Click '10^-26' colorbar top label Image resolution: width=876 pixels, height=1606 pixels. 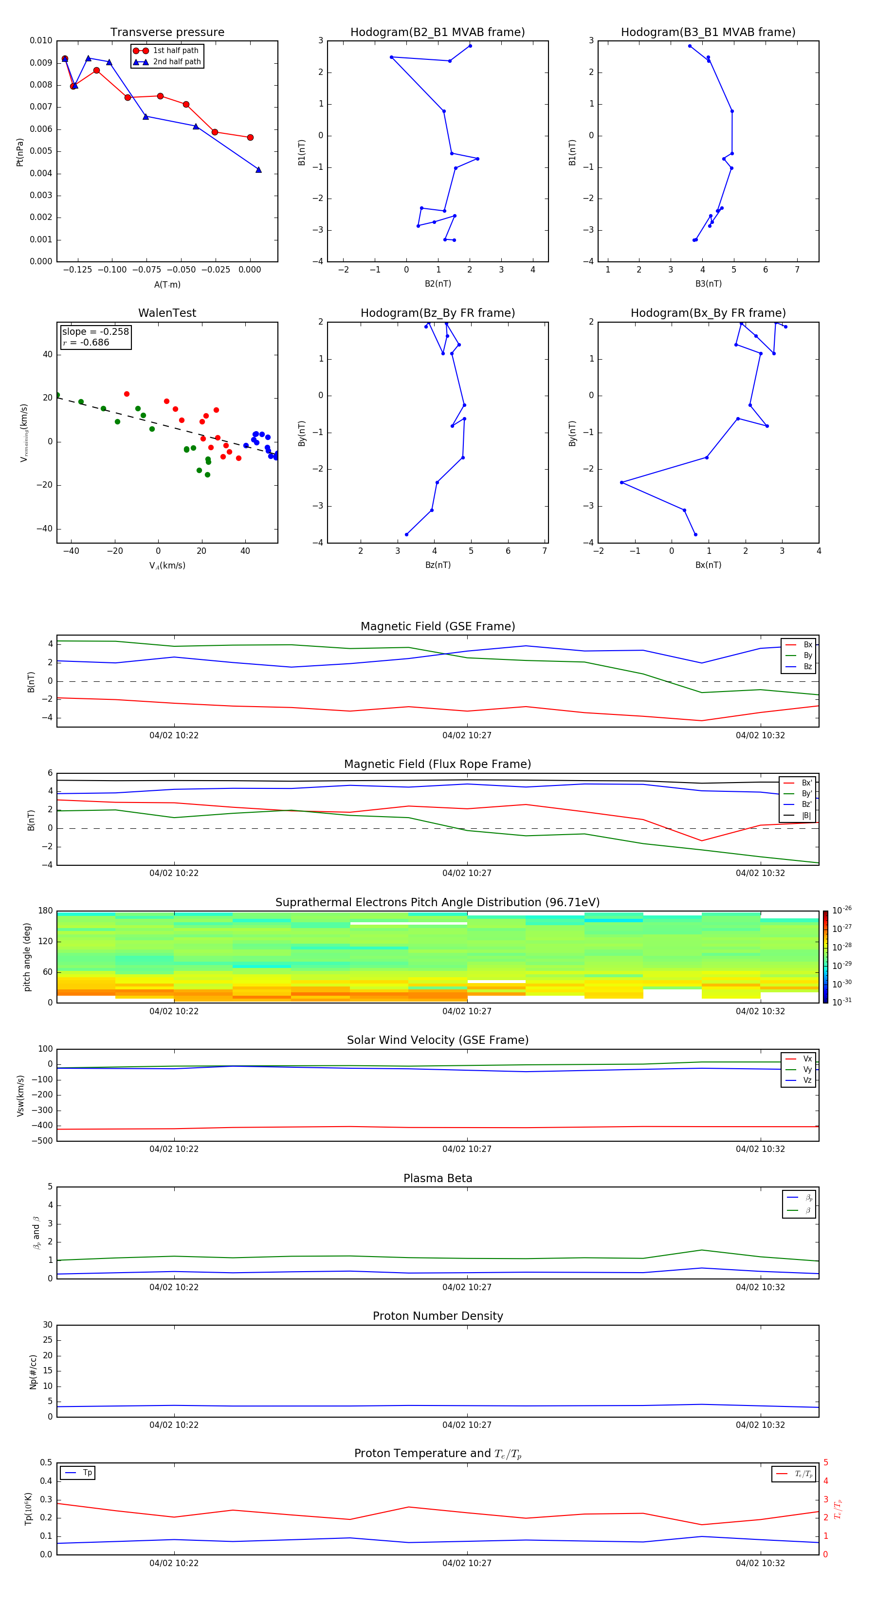[x=842, y=910]
